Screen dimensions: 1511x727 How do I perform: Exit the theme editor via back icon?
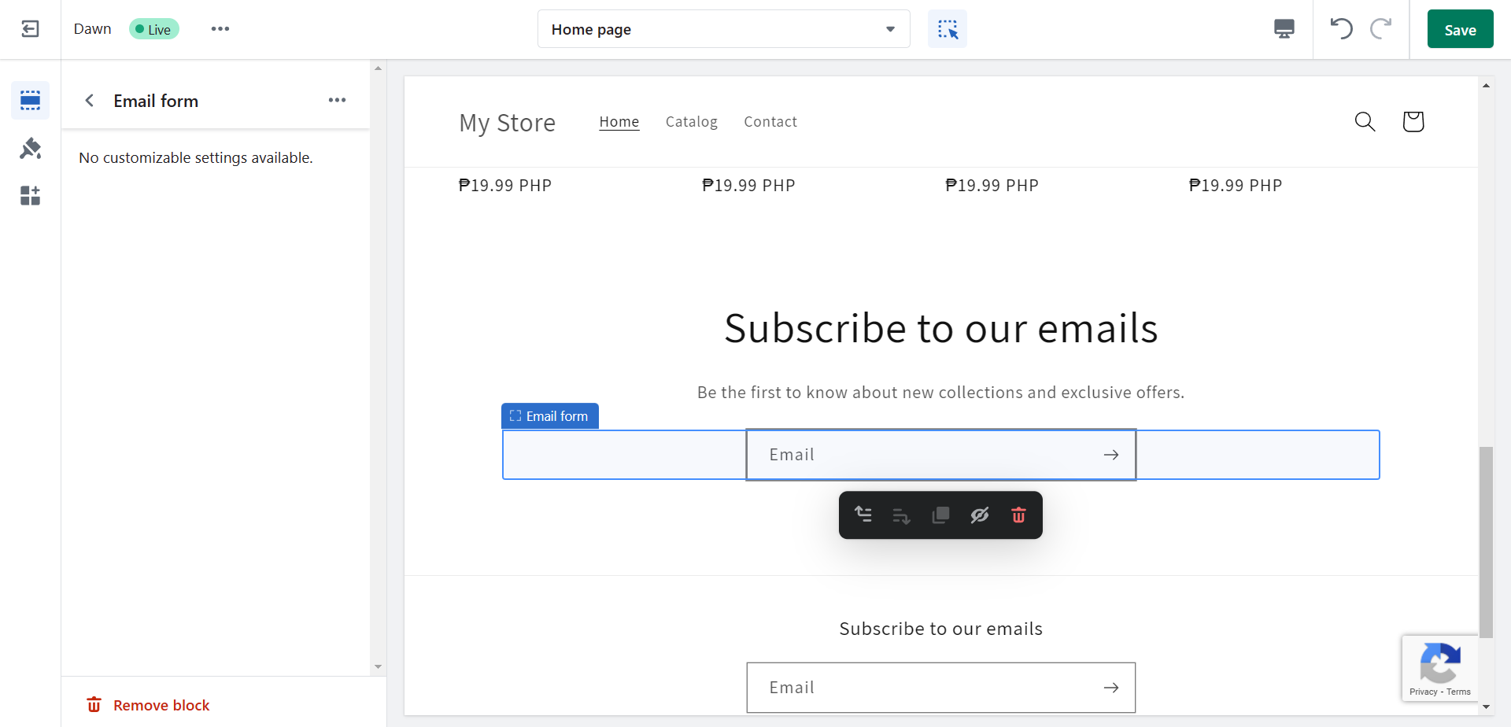tap(30, 29)
